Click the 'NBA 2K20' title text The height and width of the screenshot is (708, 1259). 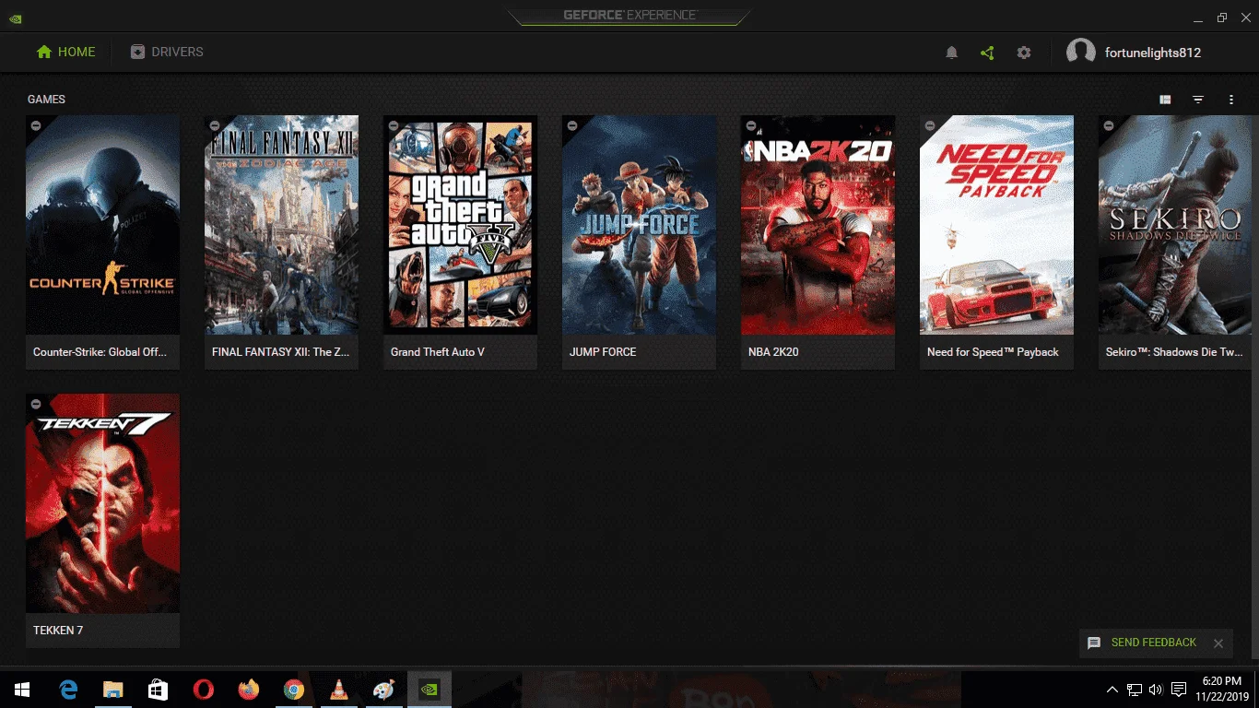(x=772, y=352)
